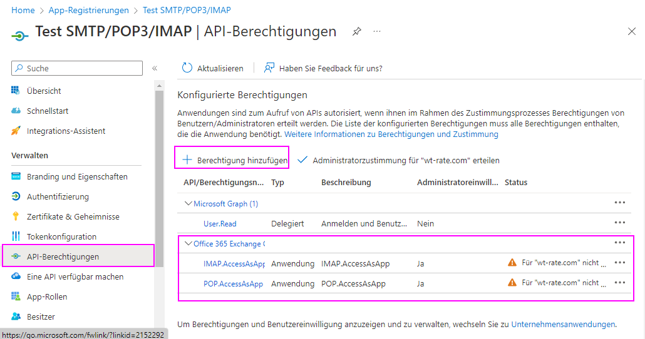The width and height of the screenshot is (645, 339).
Task: Open more options for POP.AccessAsApp row
Action: click(620, 283)
